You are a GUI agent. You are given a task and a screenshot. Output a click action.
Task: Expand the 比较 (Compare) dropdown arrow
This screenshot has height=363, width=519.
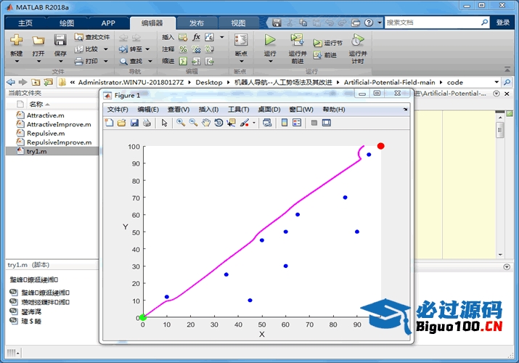pyautogui.click(x=106, y=49)
